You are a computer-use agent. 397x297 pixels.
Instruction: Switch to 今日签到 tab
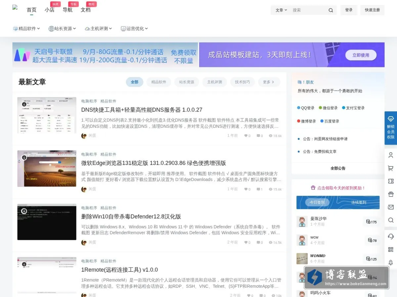pyautogui.click(x=317, y=202)
